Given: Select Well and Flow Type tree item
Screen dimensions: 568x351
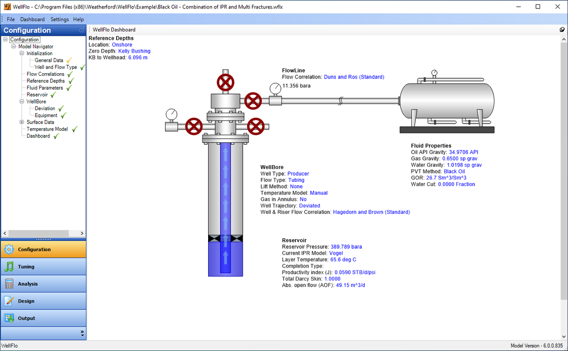Looking at the screenshot, I should 56,67.
